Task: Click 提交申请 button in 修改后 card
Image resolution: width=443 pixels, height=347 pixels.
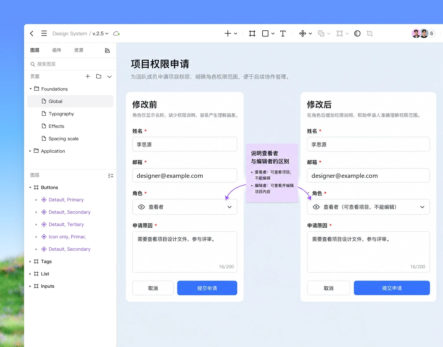Action: [x=392, y=288]
